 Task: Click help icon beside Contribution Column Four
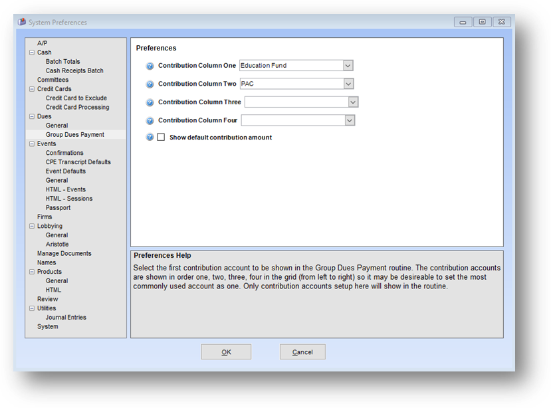tap(150, 121)
